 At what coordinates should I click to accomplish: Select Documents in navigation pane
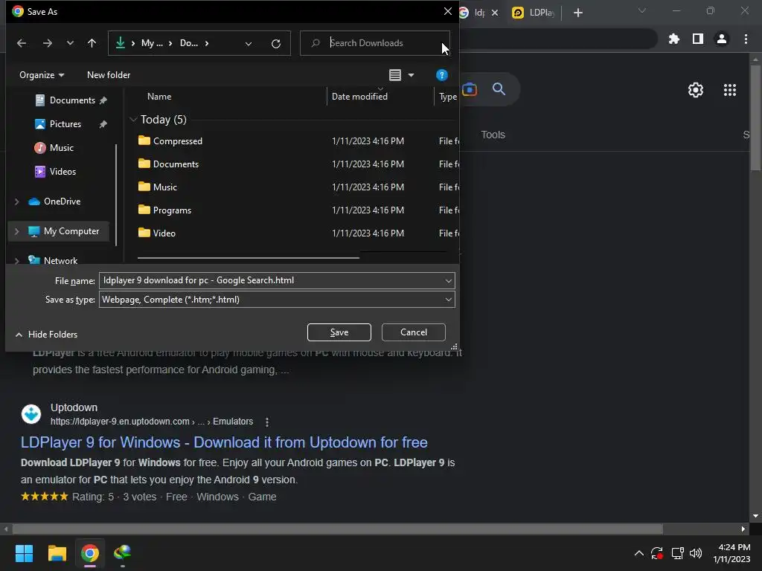click(71, 100)
